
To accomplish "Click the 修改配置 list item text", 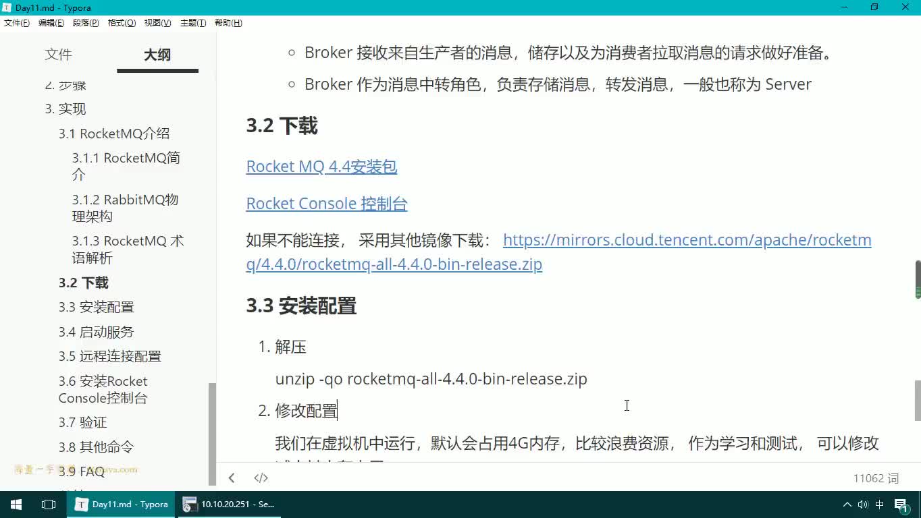I will [306, 410].
